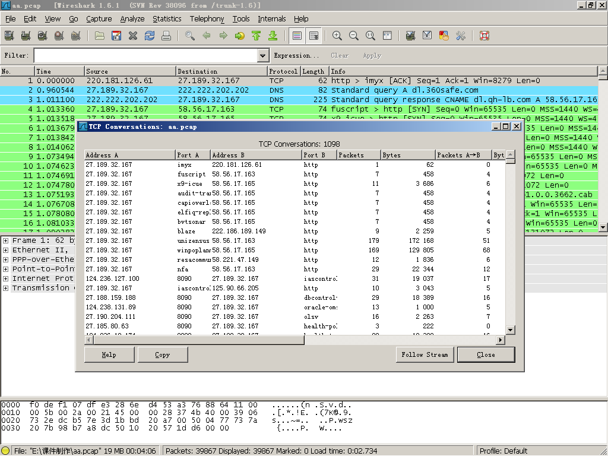The image size is (608, 456).
Task: Open the Internals menu
Action: [x=271, y=18]
